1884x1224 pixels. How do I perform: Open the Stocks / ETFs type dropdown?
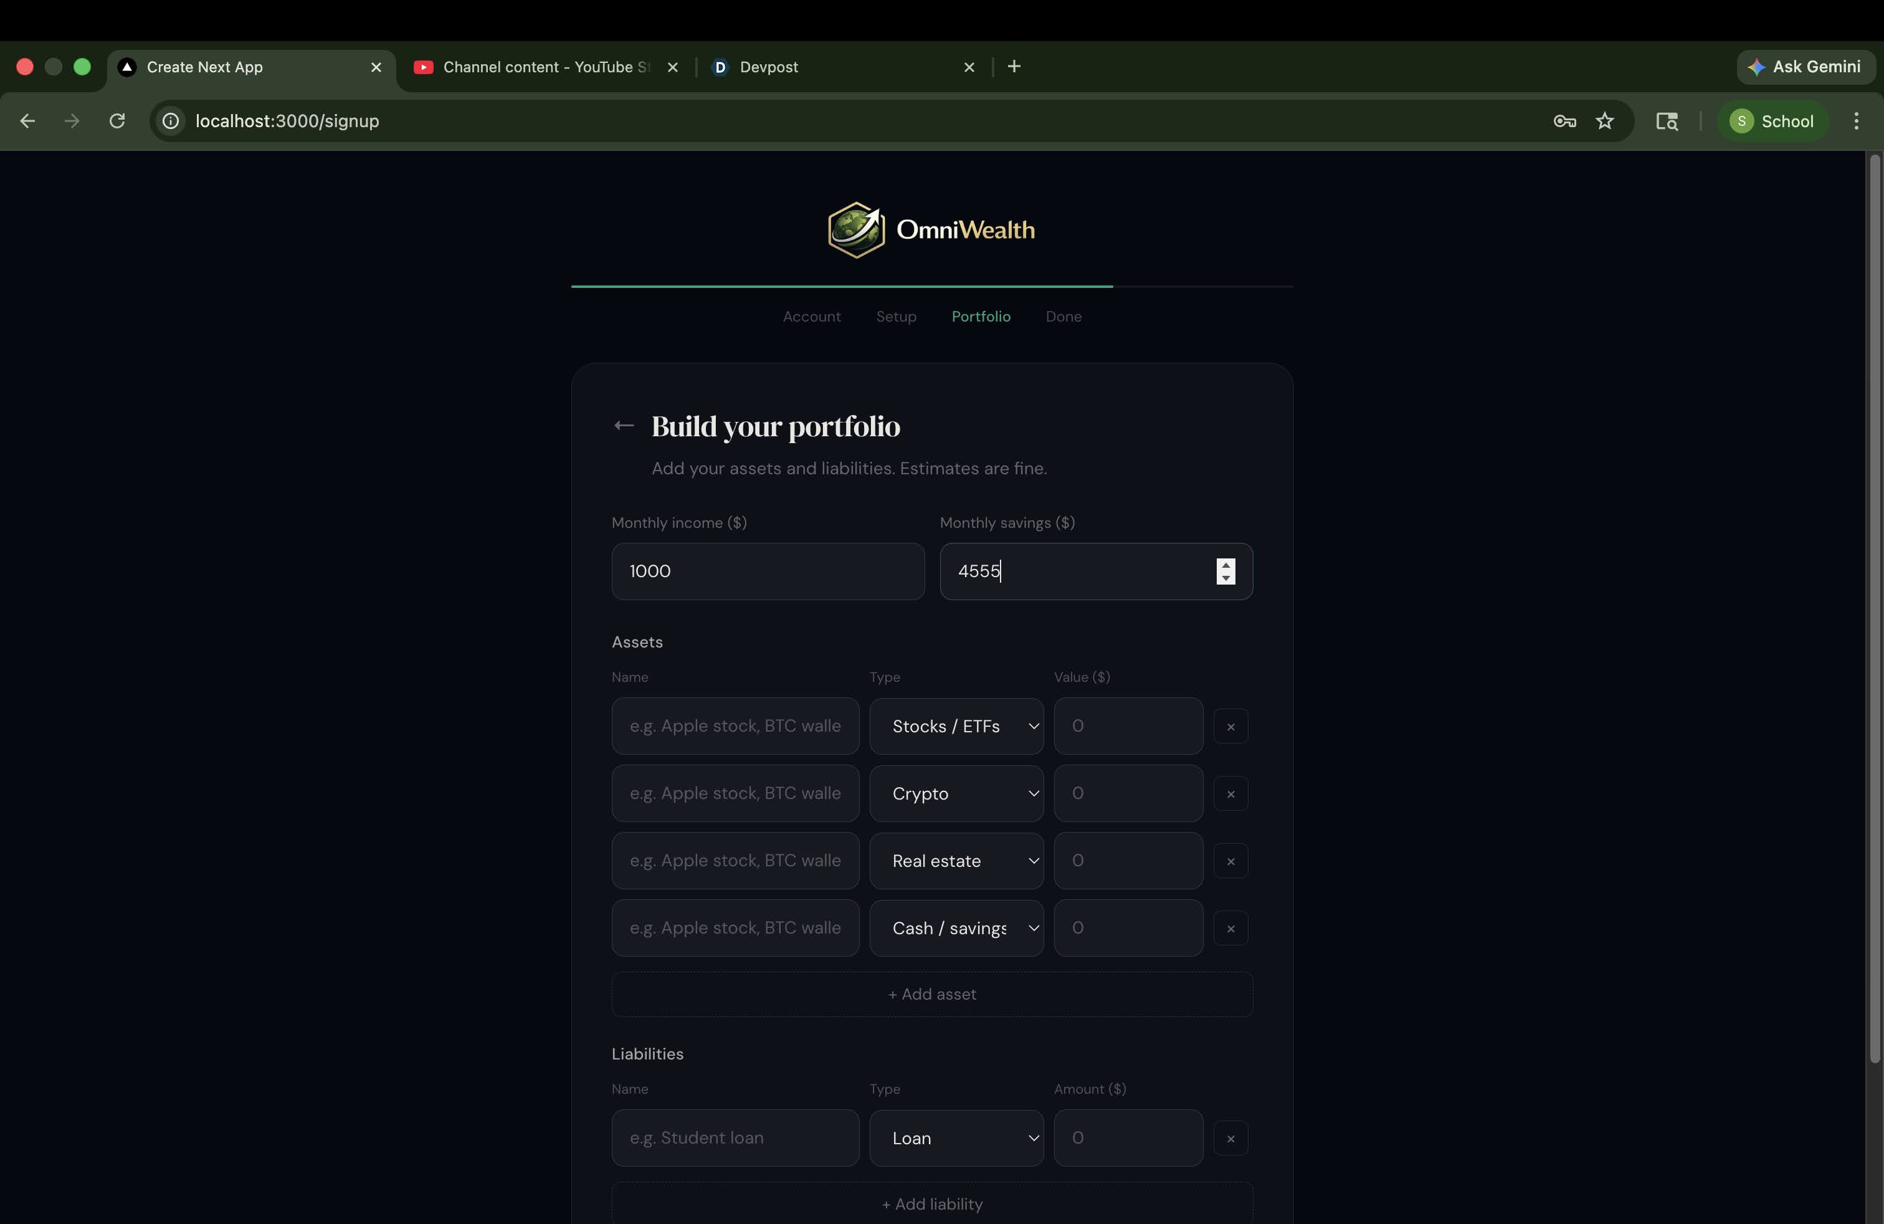[x=956, y=727]
